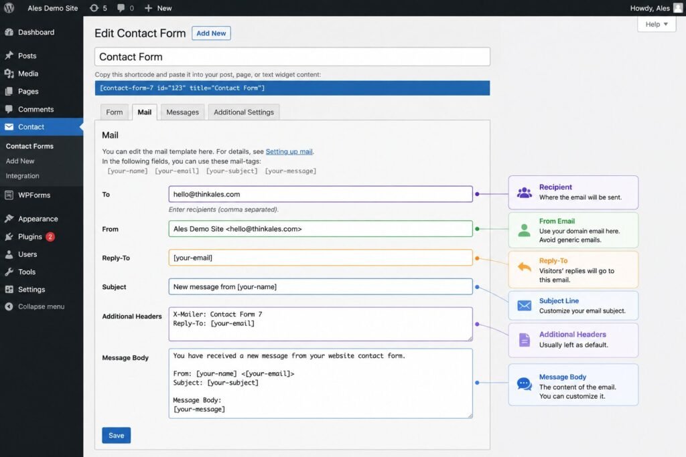Open Contact Forms submenu item
The width and height of the screenshot is (686, 457).
click(29, 146)
